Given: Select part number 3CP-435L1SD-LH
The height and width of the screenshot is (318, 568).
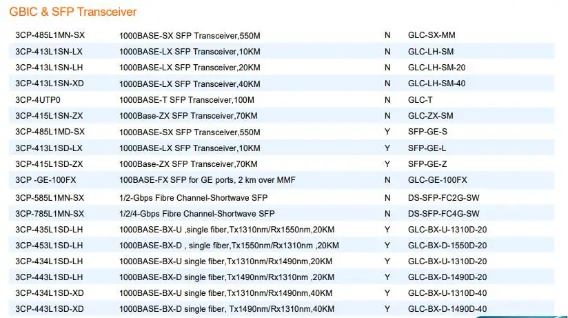Looking at the screenshot, I should [x=49, y=230].
